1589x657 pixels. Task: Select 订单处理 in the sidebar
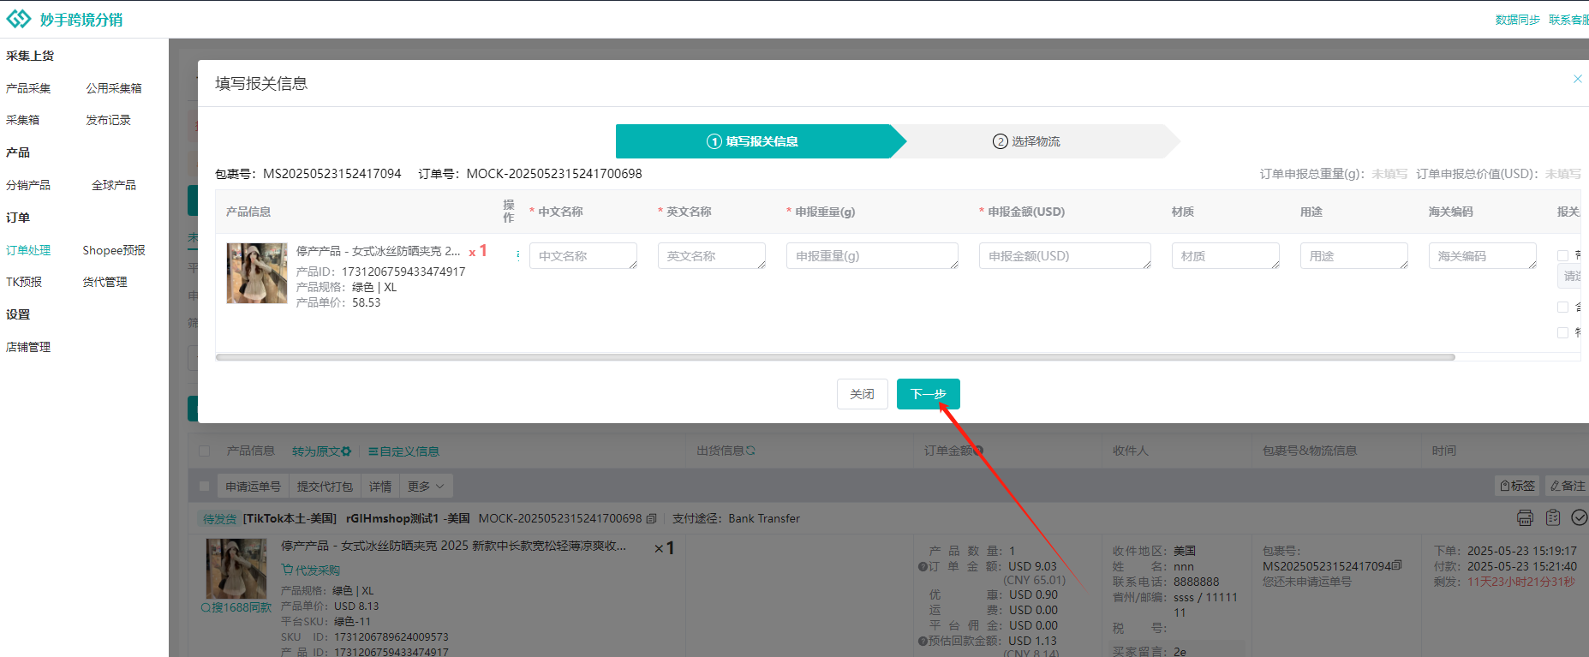[x=28, y=250]
